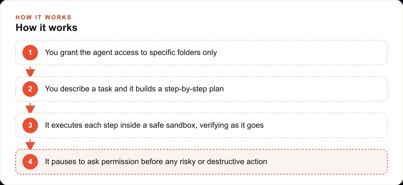Click the red 'HOW IT WORKS' eyebrow label
The width and height of the screenshot is (403, 185).
pos(43,17)
